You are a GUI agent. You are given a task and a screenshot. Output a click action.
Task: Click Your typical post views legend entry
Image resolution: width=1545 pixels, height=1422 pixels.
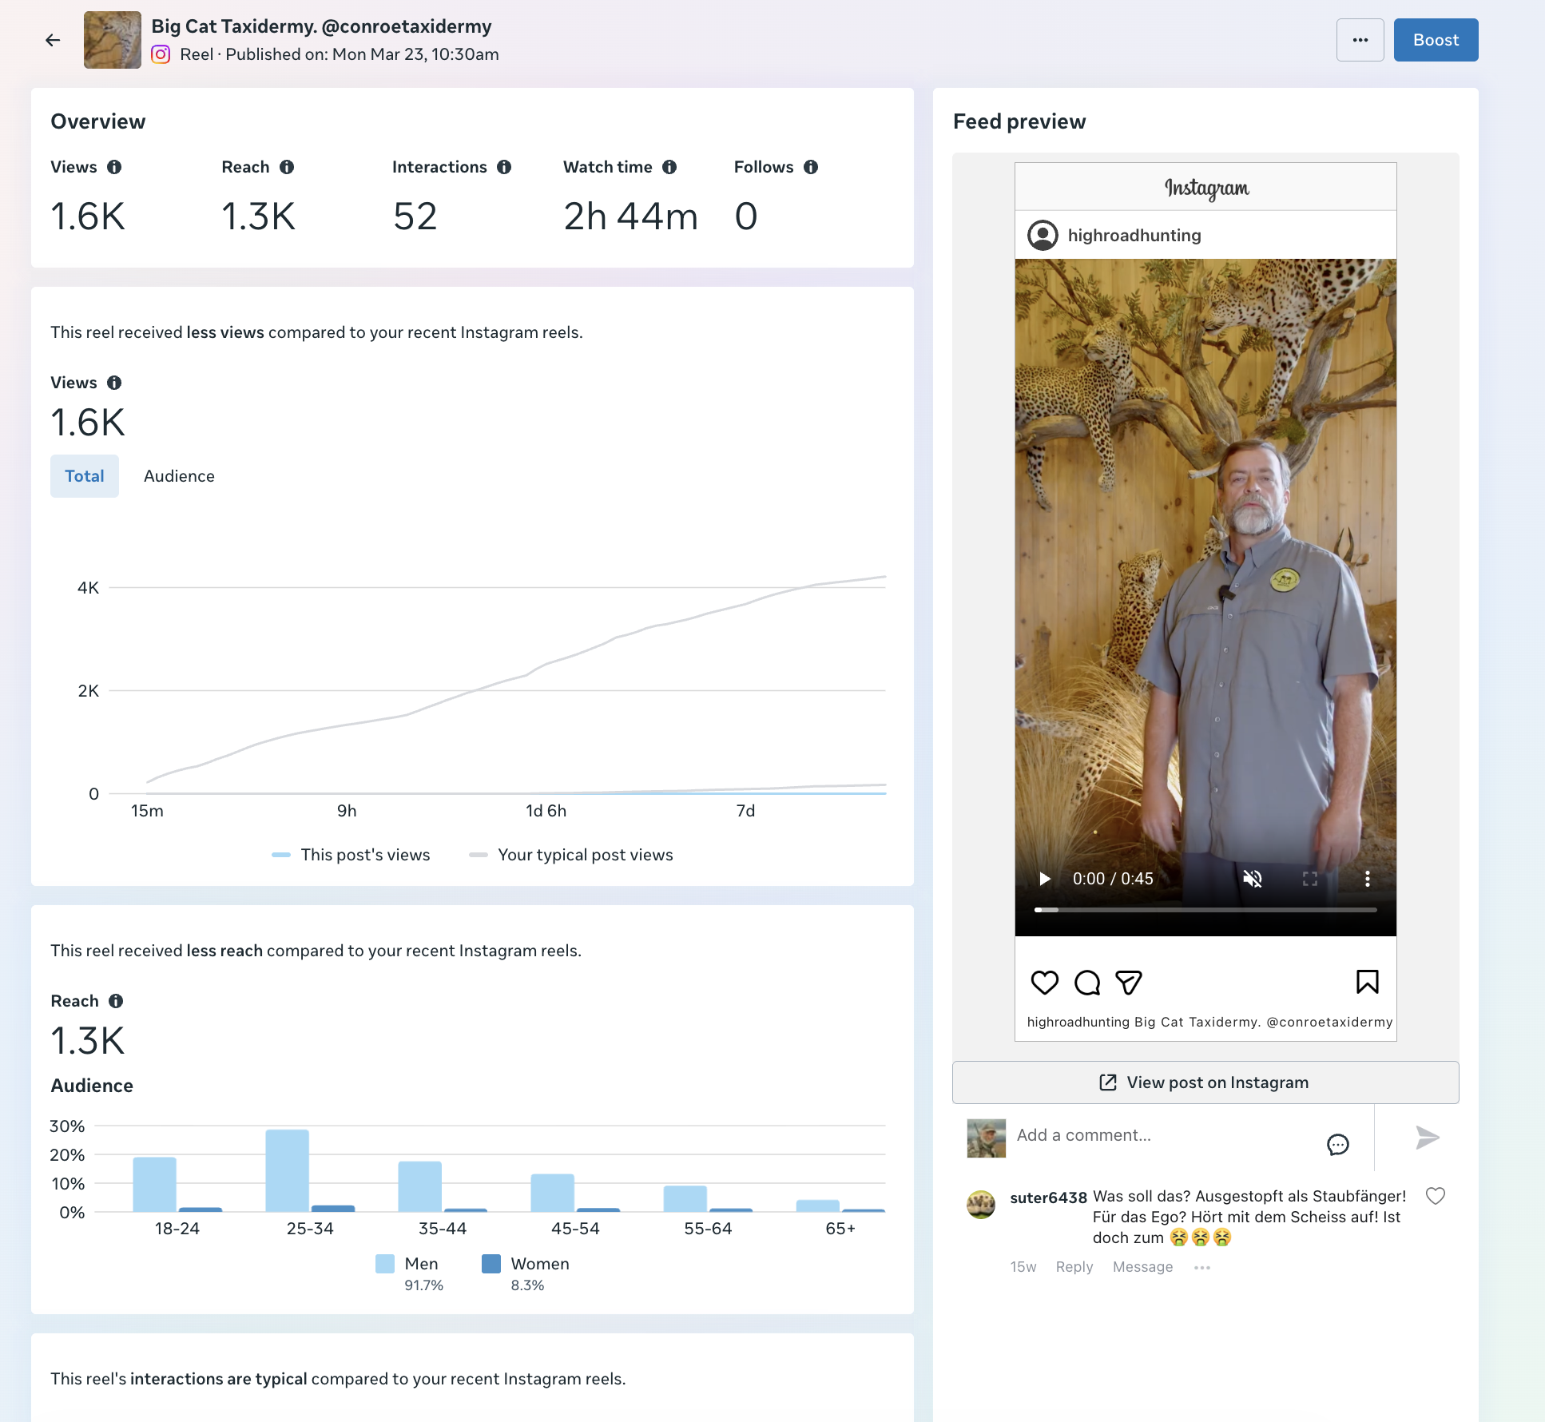point(571,855)
